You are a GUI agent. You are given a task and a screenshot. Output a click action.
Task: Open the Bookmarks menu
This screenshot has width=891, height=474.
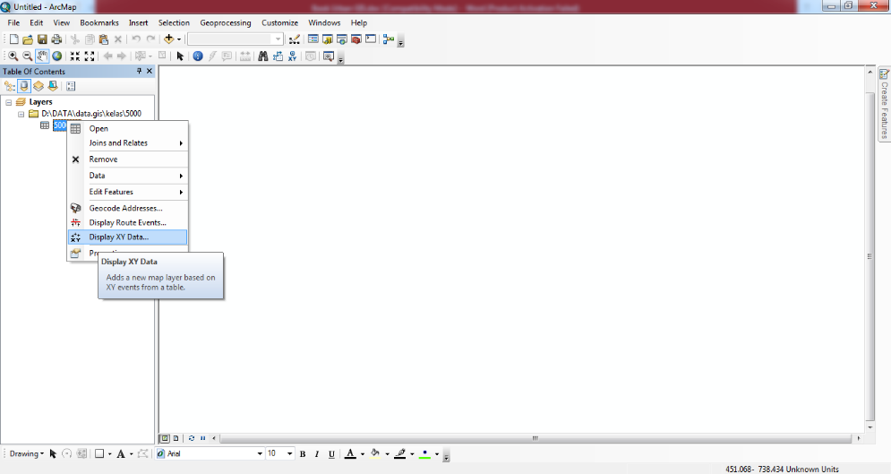point(99,22)
